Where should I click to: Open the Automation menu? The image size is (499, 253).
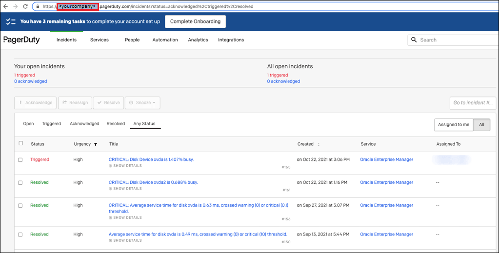tap(165, 40)
